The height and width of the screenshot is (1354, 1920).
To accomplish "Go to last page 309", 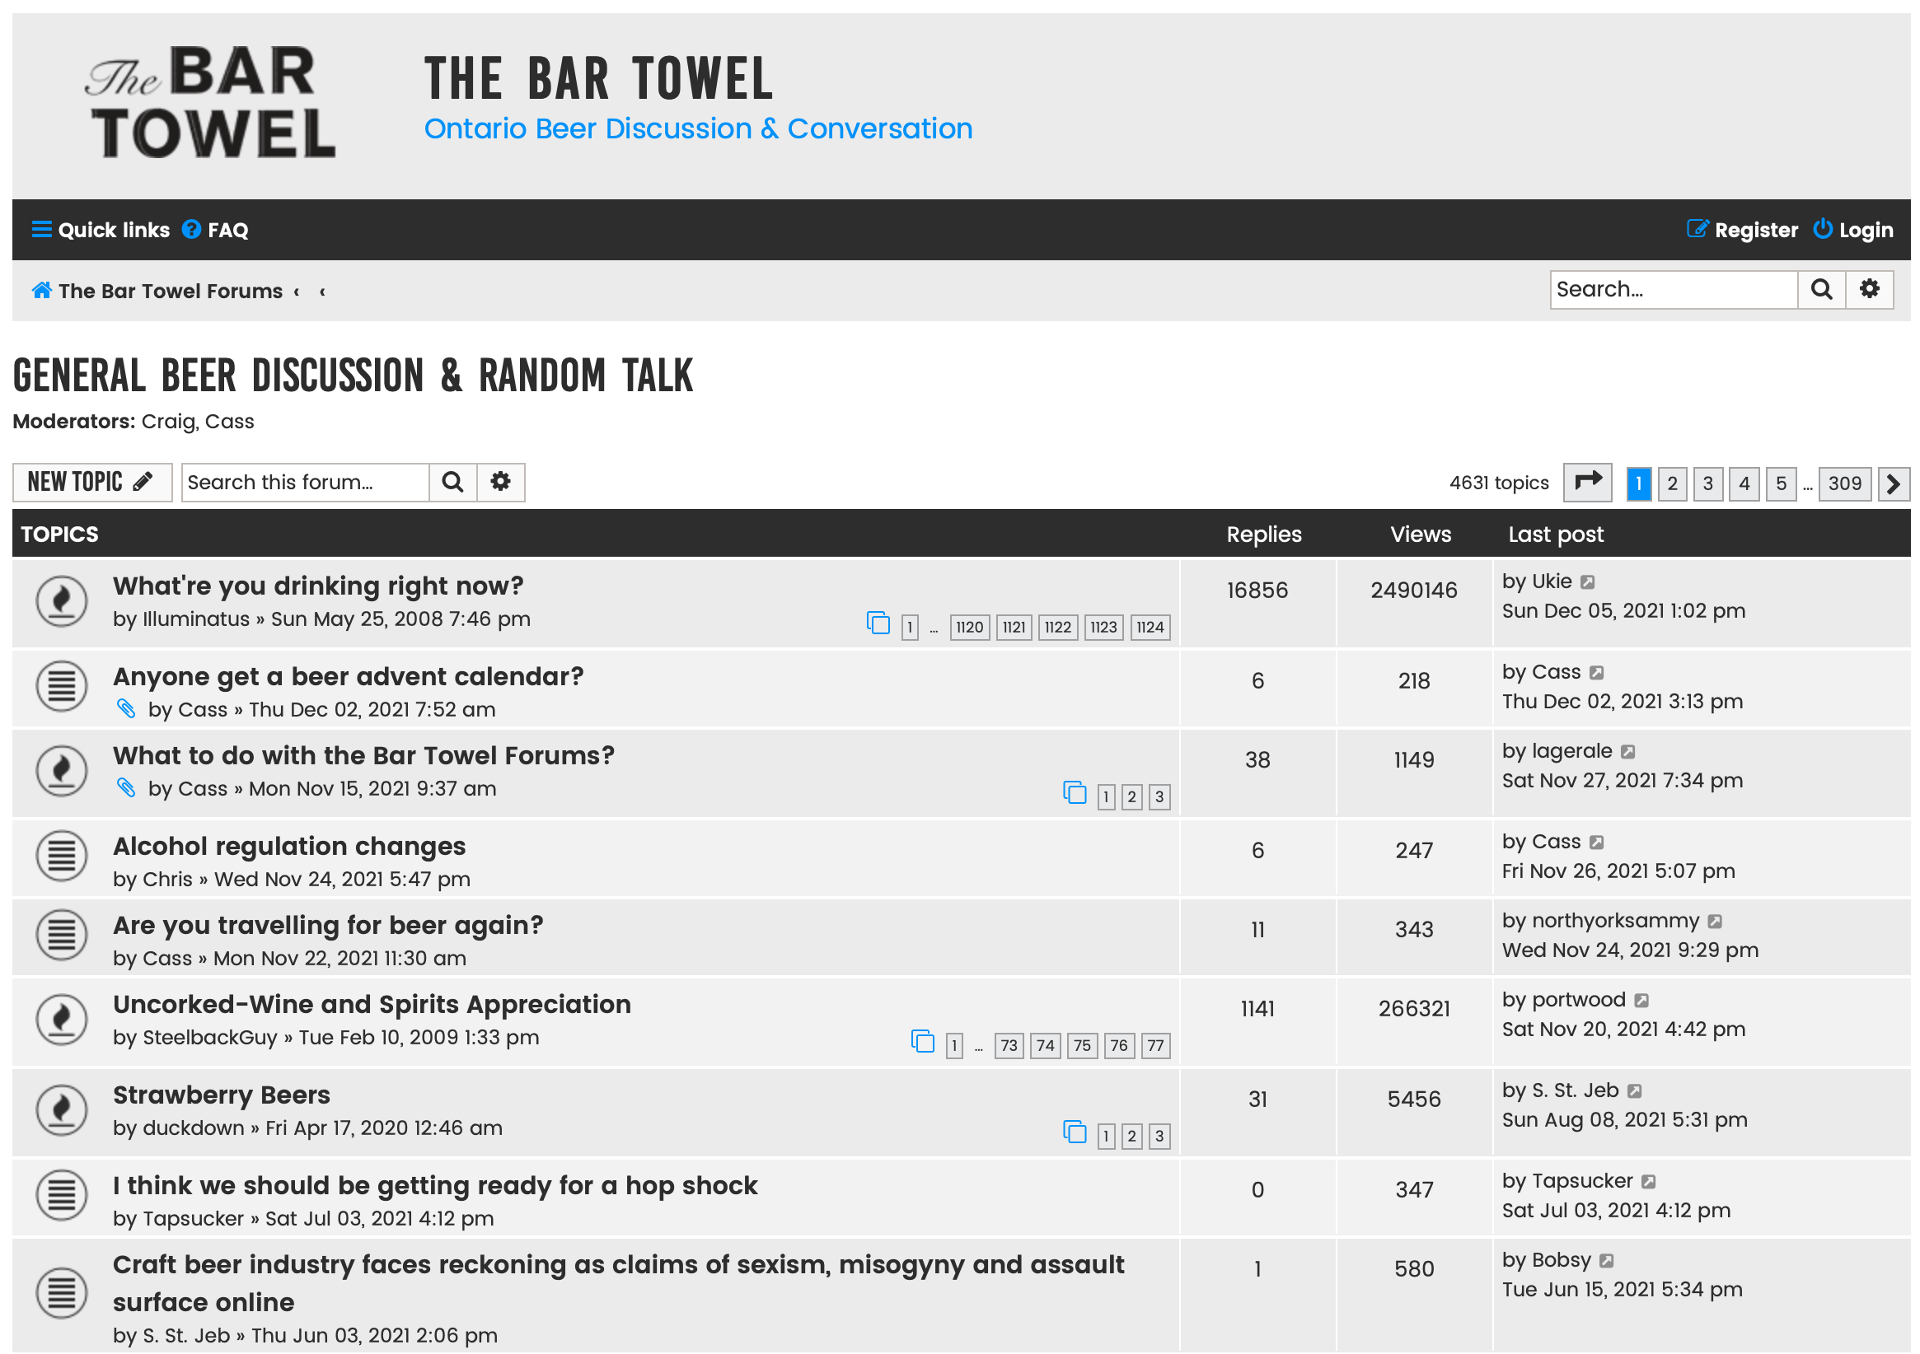I will (1845, 484).
